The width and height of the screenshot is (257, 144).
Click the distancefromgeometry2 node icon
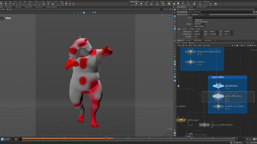tap(190, 52)
